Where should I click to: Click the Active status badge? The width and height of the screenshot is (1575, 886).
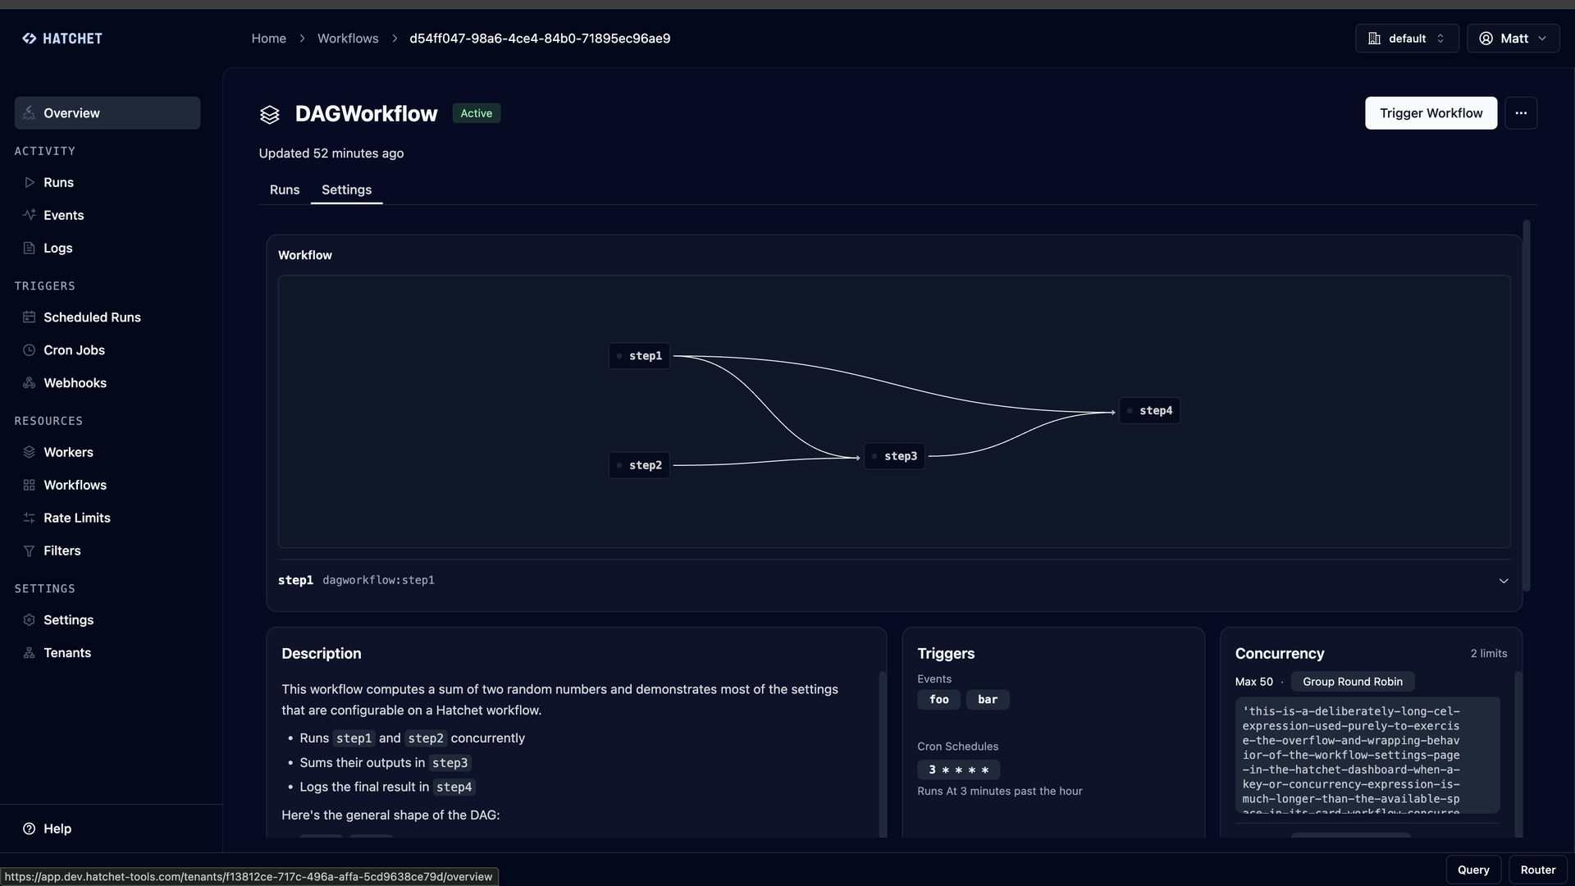tap(477, 113)
